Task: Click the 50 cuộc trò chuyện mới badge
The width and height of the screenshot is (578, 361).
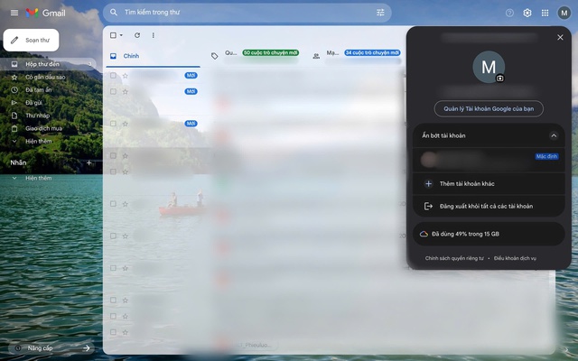Action: pos(271,52)
